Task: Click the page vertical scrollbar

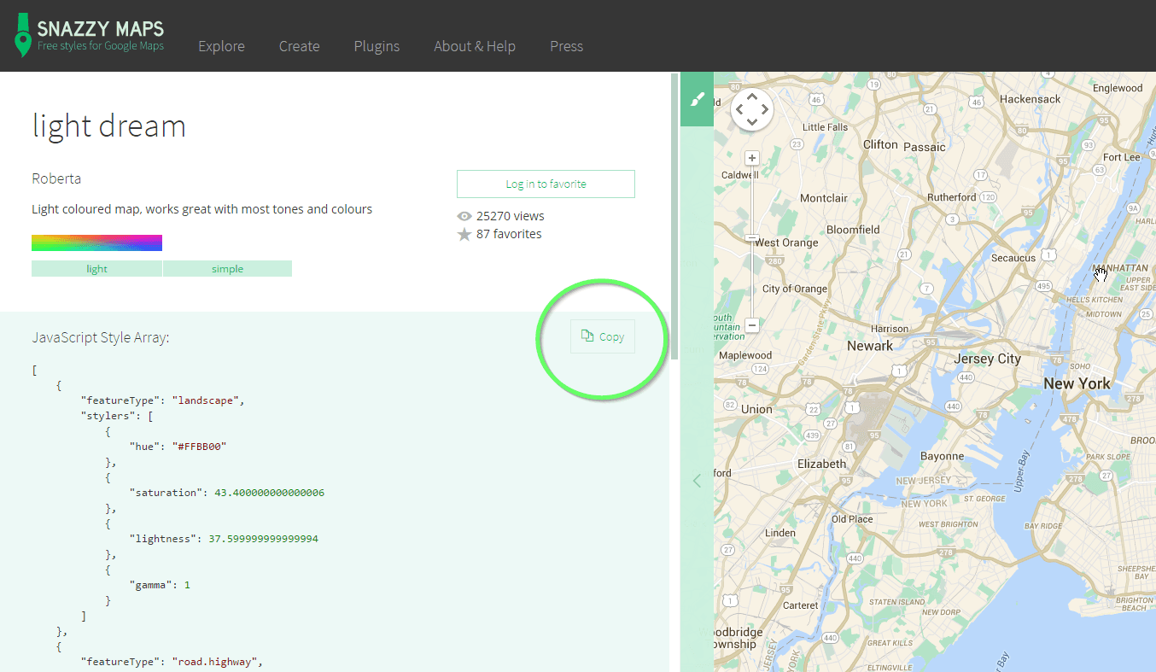Action: (675, 216)
